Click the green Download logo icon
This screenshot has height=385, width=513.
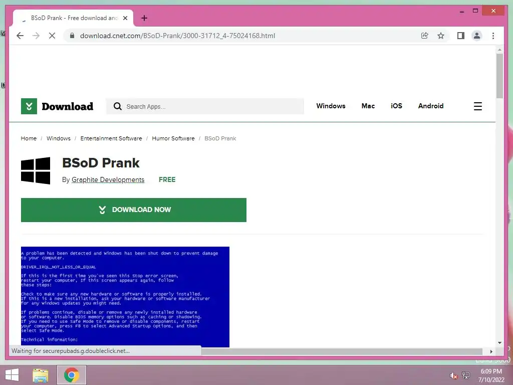tap(29, 106)
